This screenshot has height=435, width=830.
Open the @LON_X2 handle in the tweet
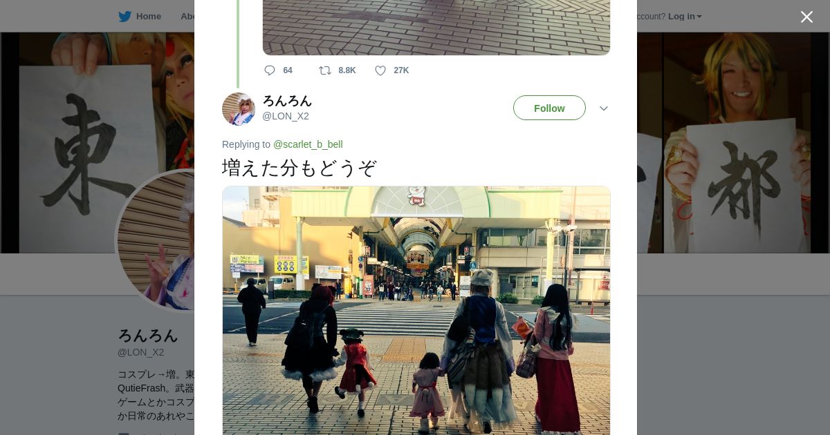[x=286, y=116]
